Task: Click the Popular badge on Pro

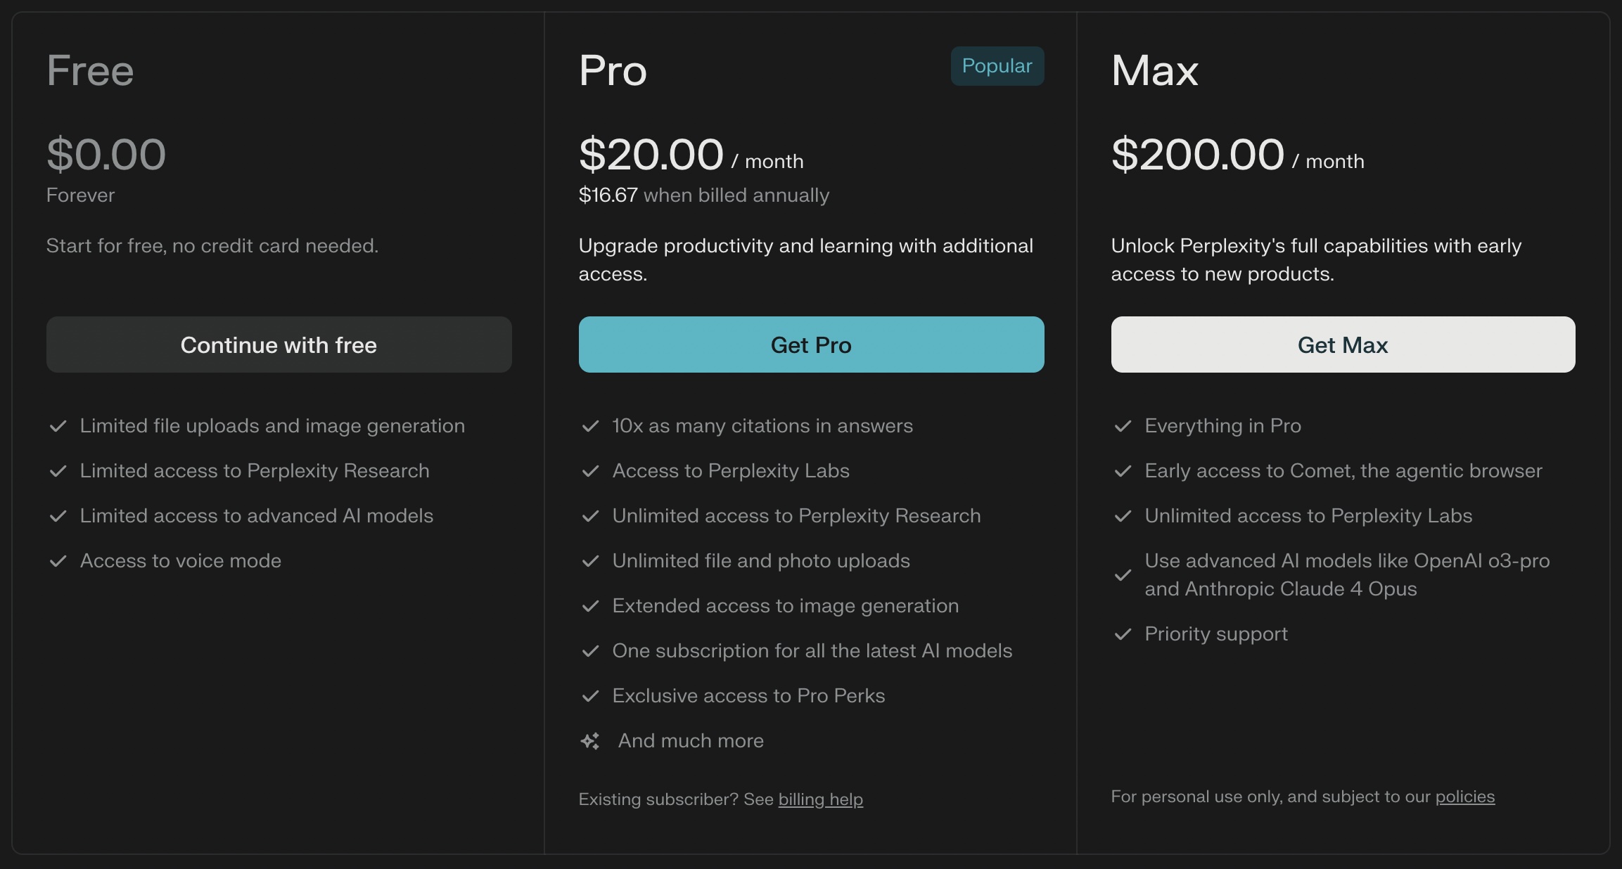Action: coord(997,66)
